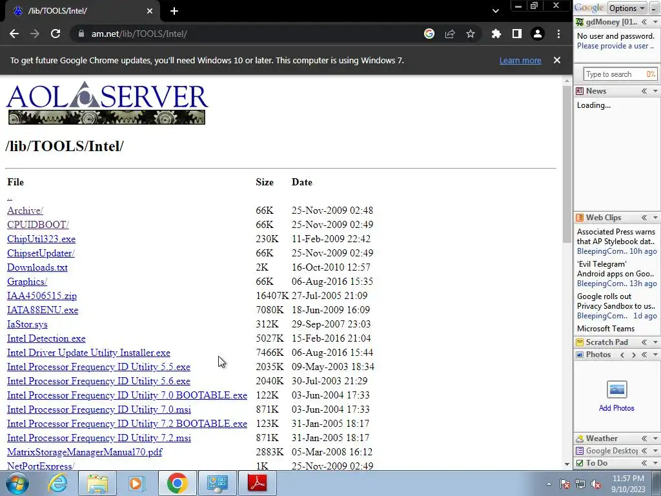661x496 pixels.
Task: Go back to the previous page
Action: 14,34
